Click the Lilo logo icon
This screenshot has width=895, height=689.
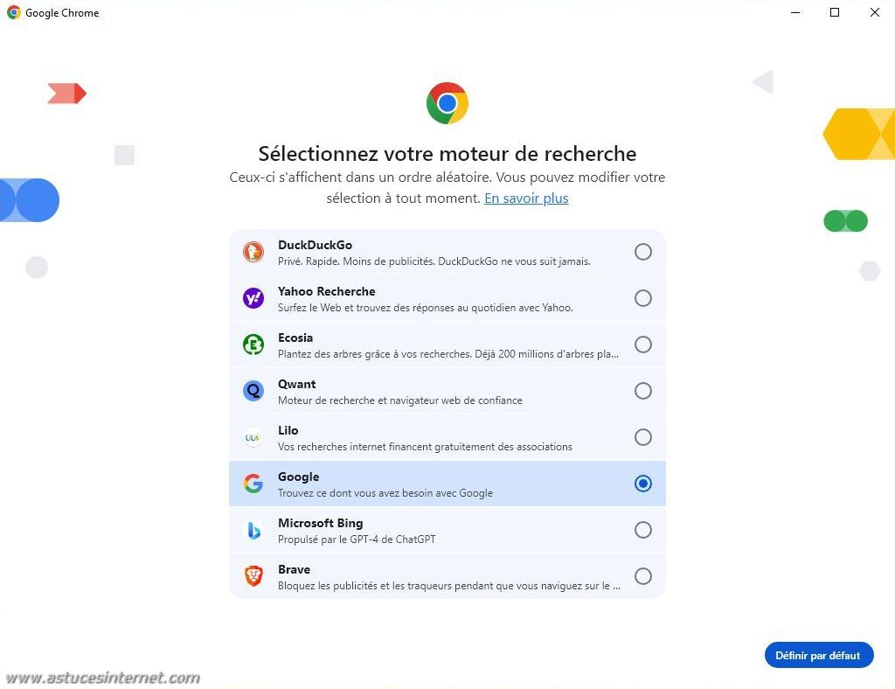pos(253,437)
